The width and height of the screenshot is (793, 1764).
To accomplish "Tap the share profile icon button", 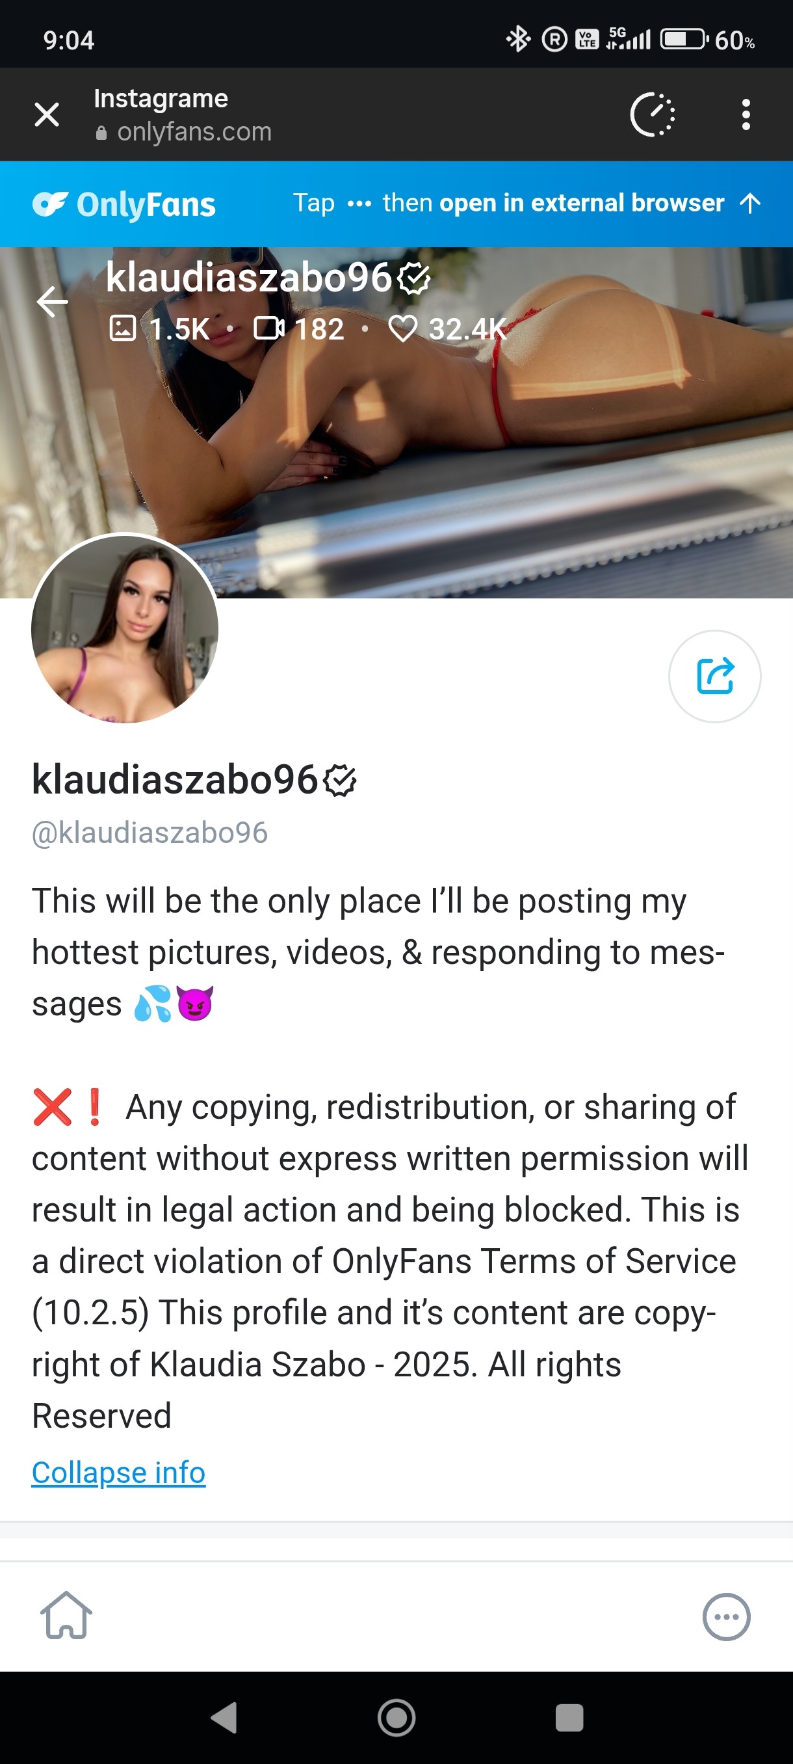I will (714, 676).
